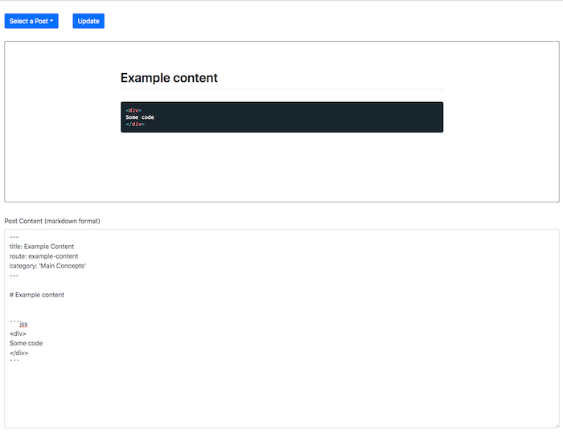Image resolution: width=563 pixels, height=433 pixels.
Task: Click the '</div>' closing tag in preview code block
Action: pos(135,125)
